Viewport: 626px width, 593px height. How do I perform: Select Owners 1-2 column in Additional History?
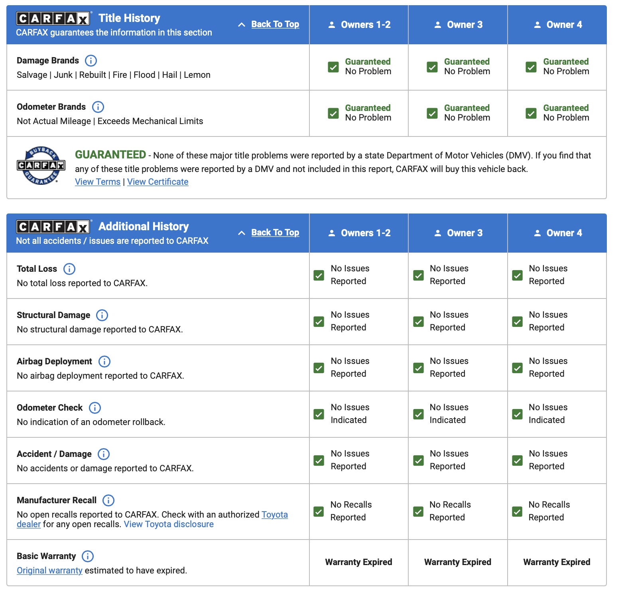tap(359, 233)
